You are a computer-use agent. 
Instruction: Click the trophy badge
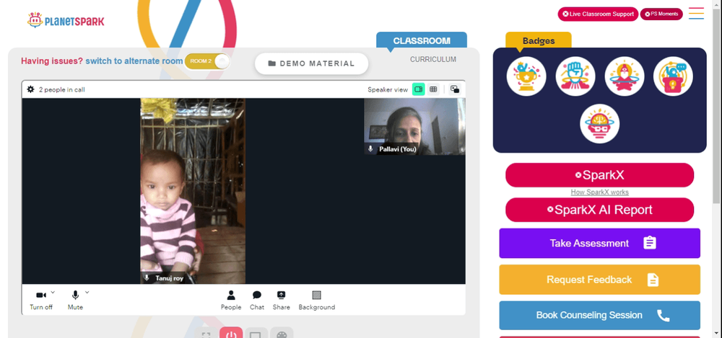click(526, 76)
